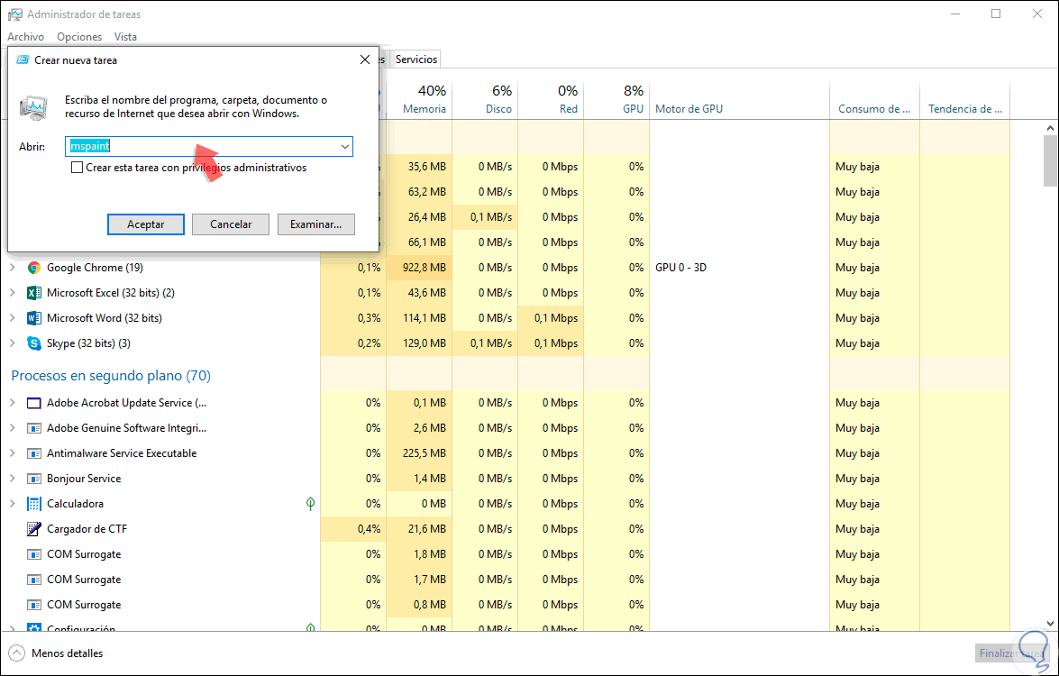Viewport: 1059px width, 676px height.
Task: Click the Skype process icon
Action: 34,343
